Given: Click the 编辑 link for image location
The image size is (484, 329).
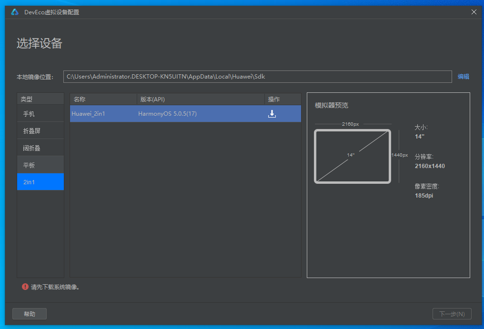Looking at the screenshot, I should point(463,77).
